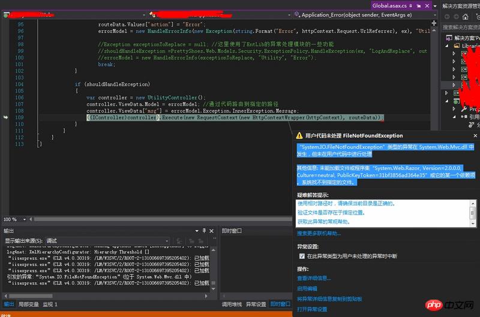Open the 100 % zoom dropdown
This screenshot has height=317, width=480.
click(24, 219)
